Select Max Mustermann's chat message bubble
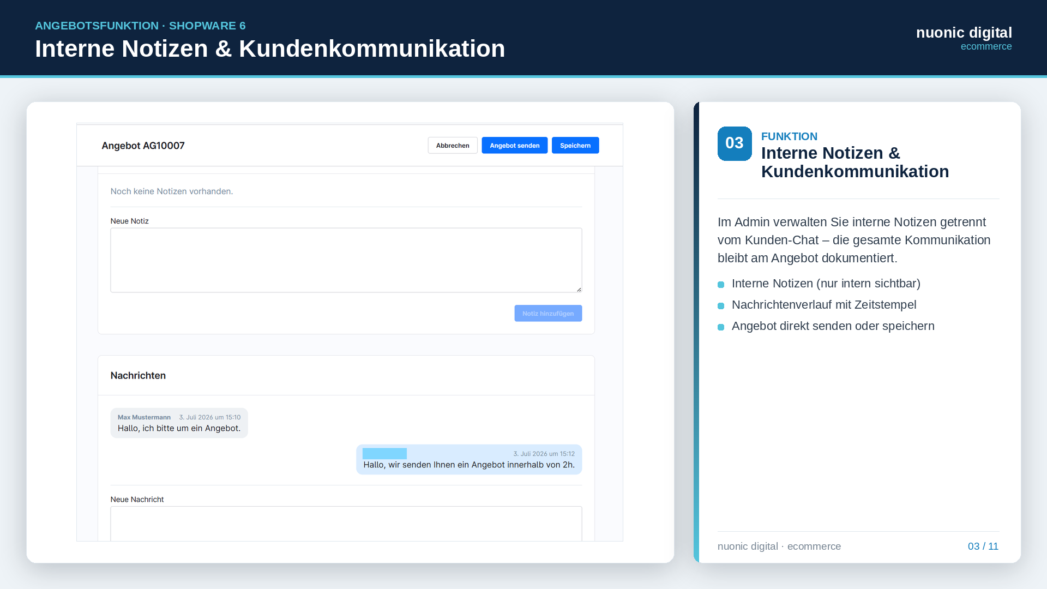The height and width of the screenshot is (589, 1047). tap(179, 423)
